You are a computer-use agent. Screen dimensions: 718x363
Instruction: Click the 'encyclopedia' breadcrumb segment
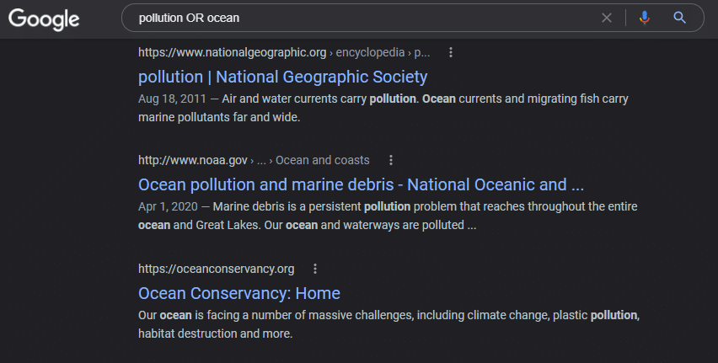point(370,53)
